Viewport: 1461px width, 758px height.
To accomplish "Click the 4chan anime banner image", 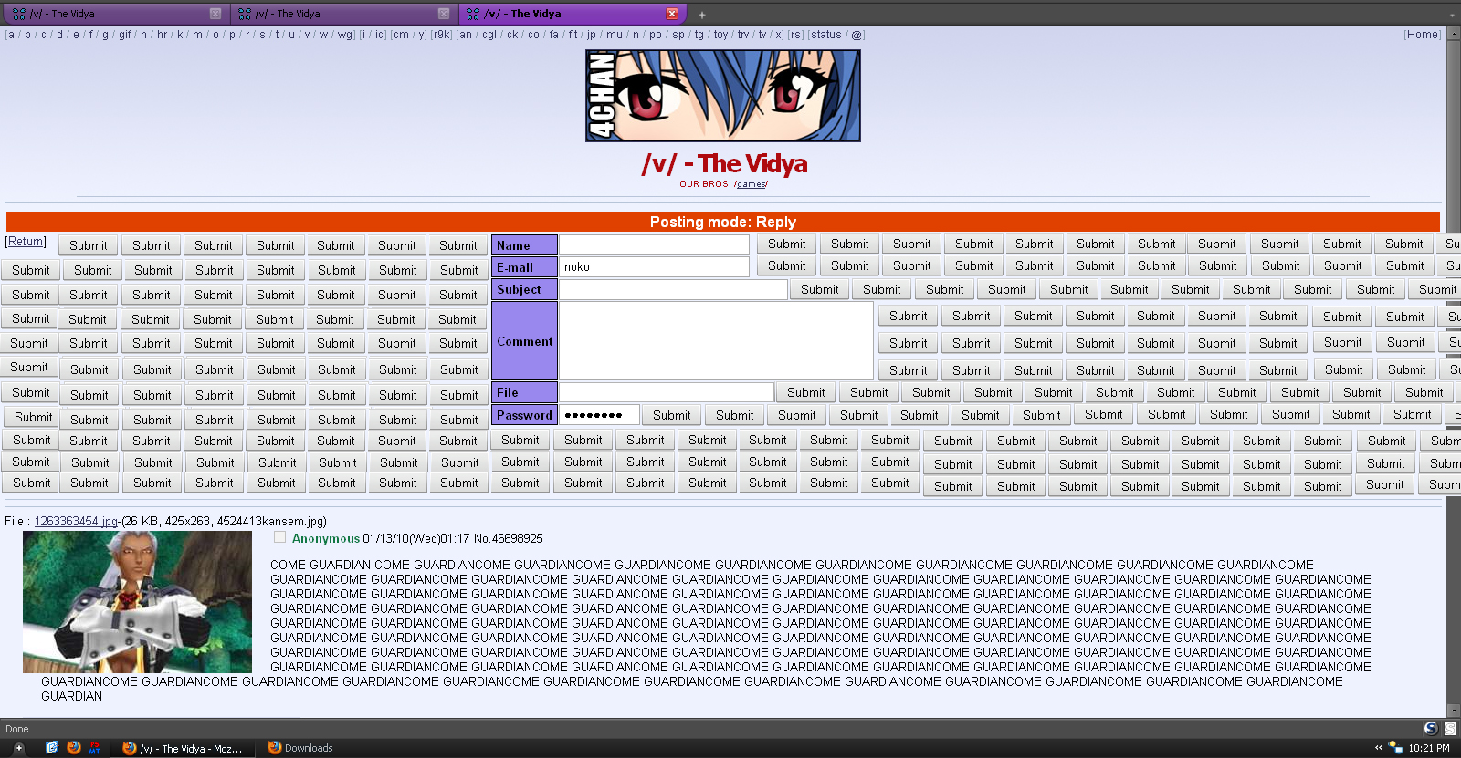I will (722, 96).
